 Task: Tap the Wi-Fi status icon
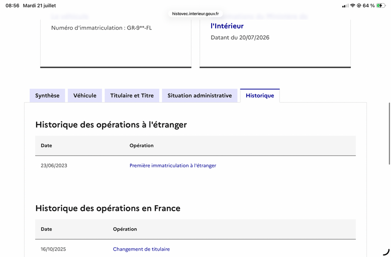tap(352, 5)
